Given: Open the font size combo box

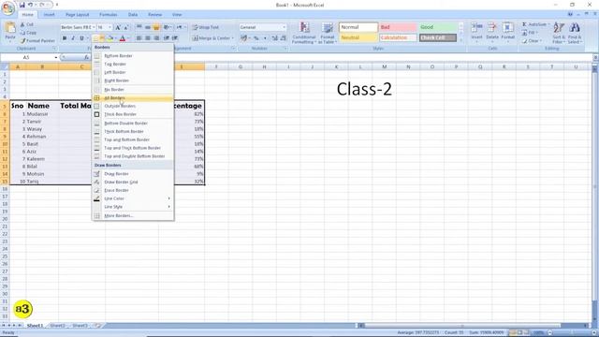Looking at the screenshot, I should tap(104, 27).
